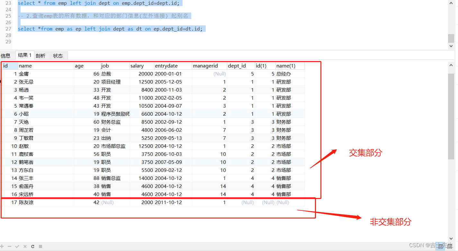Select the job cell 项目经理

pos(115,82)
